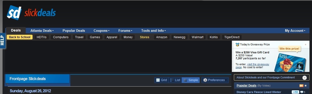The height and width of the screenshot is (94, 312).
Task: Click the +10 vote score badge
Action: [x=295, y=92]
